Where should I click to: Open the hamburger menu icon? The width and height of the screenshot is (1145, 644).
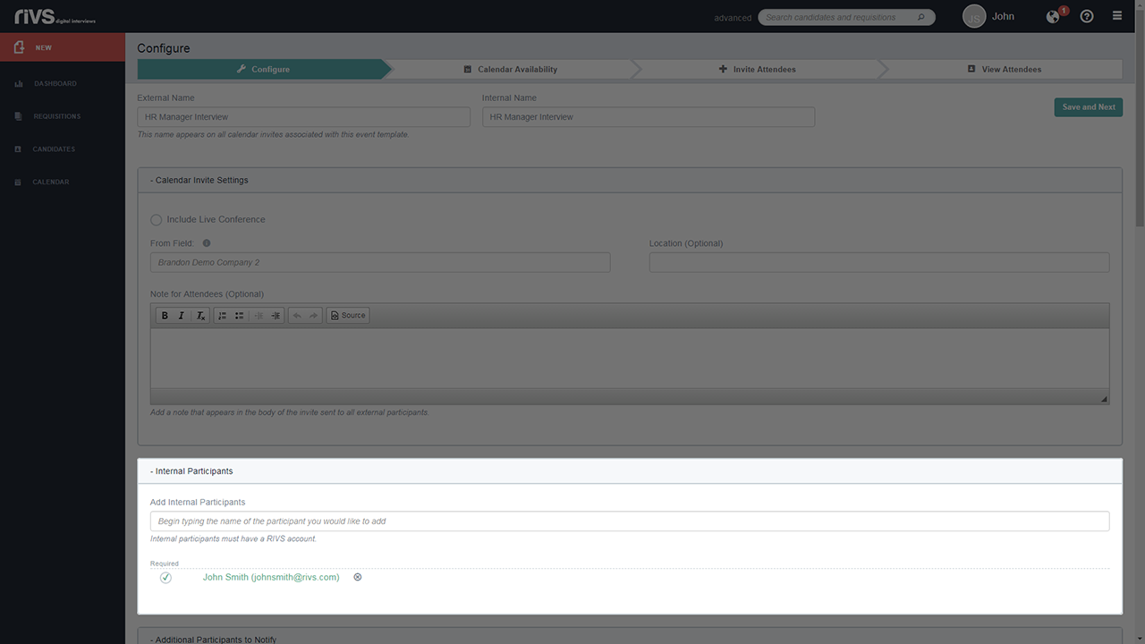click(1117, 16)
